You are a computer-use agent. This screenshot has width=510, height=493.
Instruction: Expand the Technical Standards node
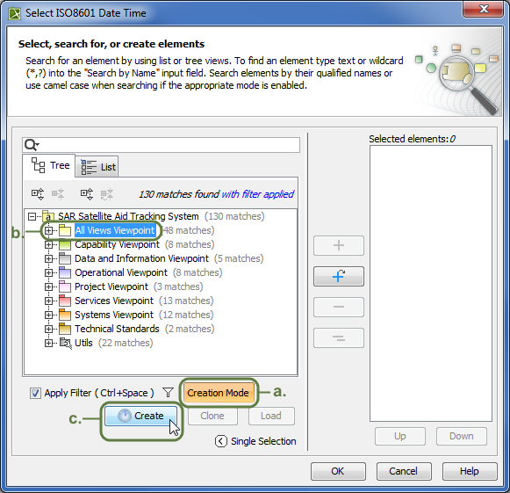pyautogui.click(x=48, y=329)
